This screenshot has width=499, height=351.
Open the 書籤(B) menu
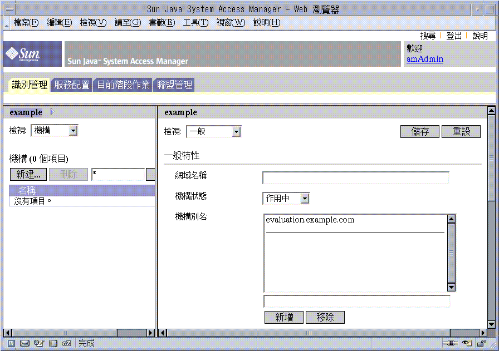point(162,23)
